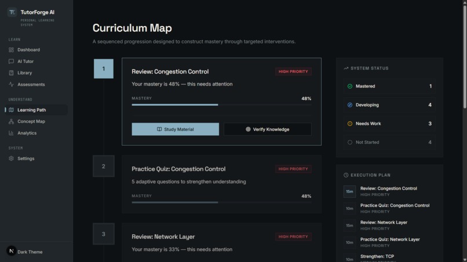Open the Library menu item

pyautogui.click(x=37, y=73)
